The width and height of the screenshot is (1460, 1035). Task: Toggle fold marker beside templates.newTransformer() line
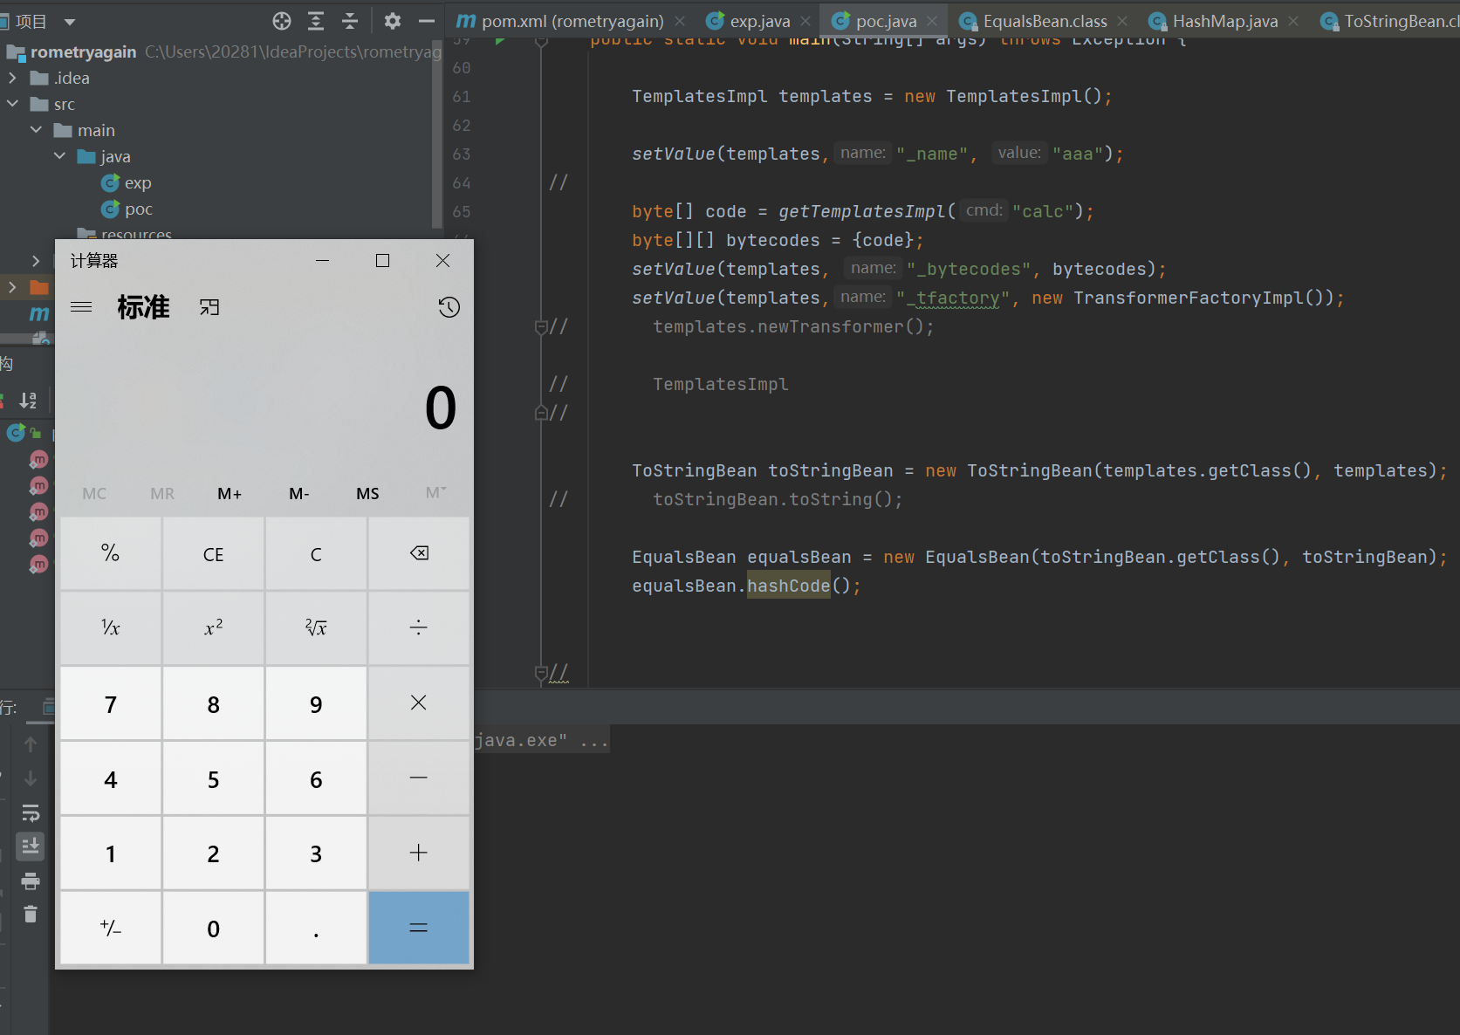tap(541, 326)
